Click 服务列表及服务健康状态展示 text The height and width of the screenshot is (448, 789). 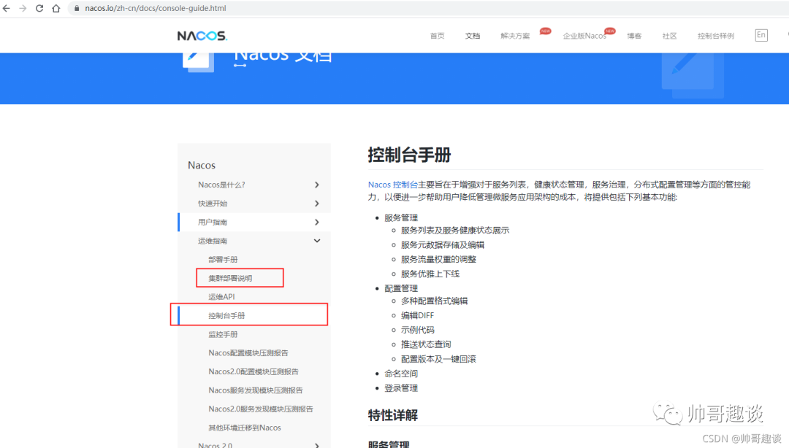point(455,231)
